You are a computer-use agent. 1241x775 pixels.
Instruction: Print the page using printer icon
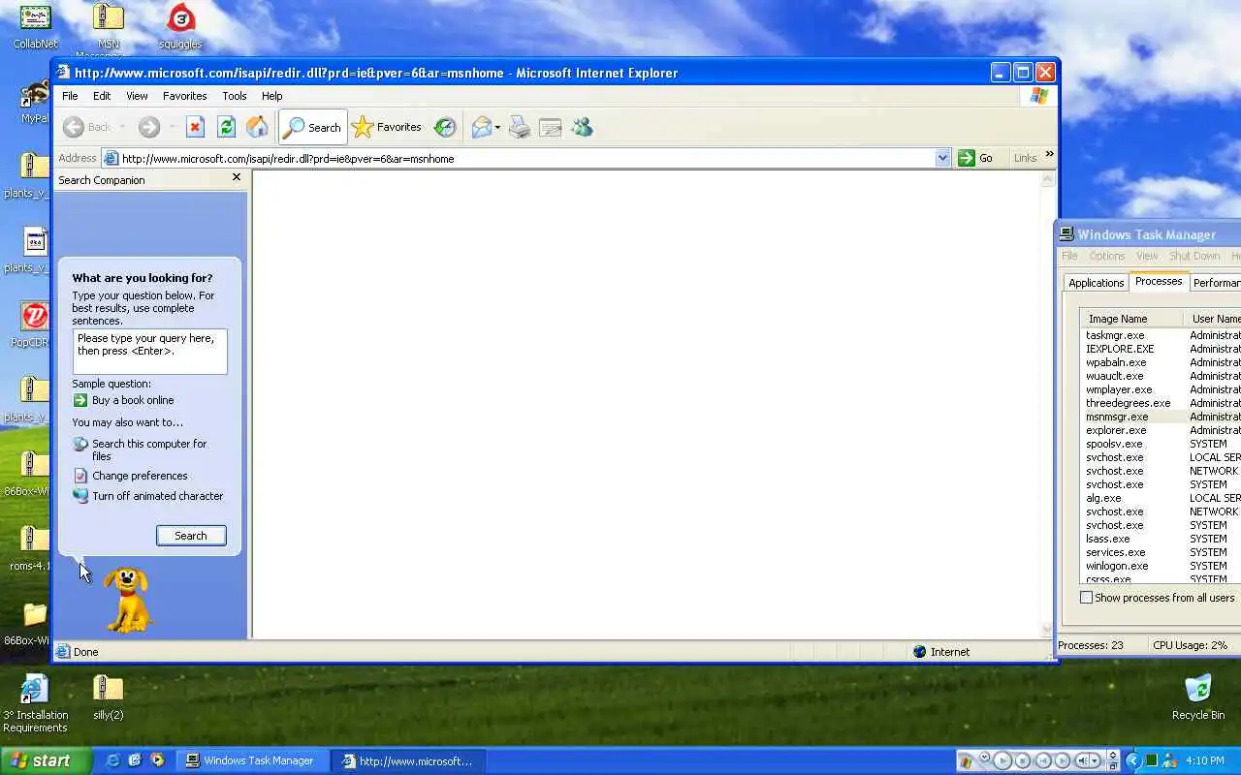point(520,127)
